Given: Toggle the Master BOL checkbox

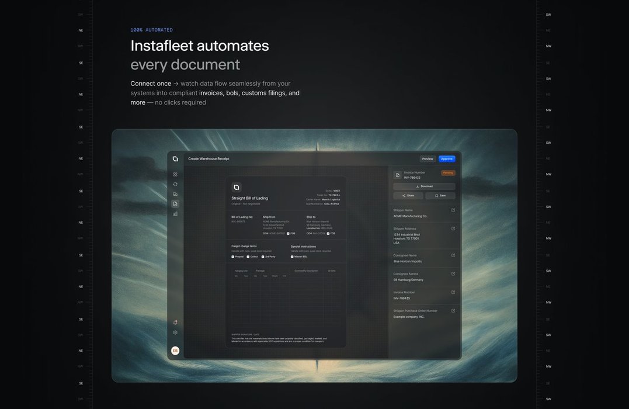Looking at the screenshot, I should (293, 257).
